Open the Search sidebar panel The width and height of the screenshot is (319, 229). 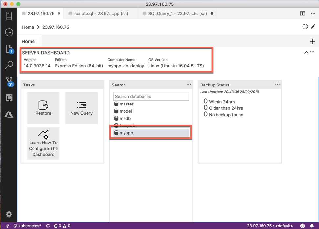(9, 65)
